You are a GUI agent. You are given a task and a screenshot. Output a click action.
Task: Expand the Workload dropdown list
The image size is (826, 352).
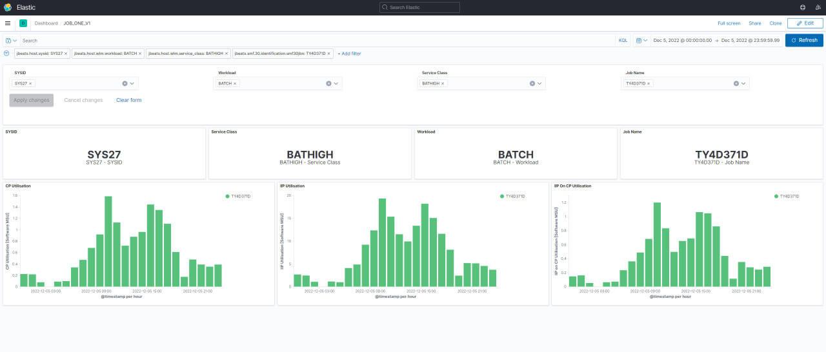click(x=336, y=83)
